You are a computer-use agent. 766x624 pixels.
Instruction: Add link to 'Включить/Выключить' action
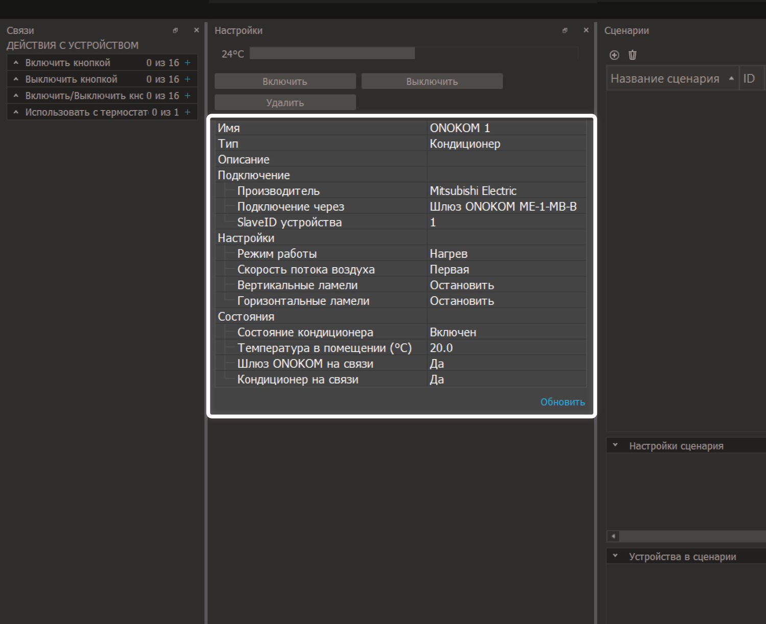pyautogui.click(x=187, y=95)
